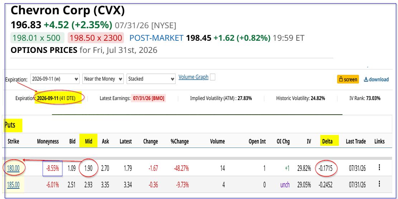Screen dimensions: 398x199
Task: Click the Strike column header
Action: tap(13, 141)
